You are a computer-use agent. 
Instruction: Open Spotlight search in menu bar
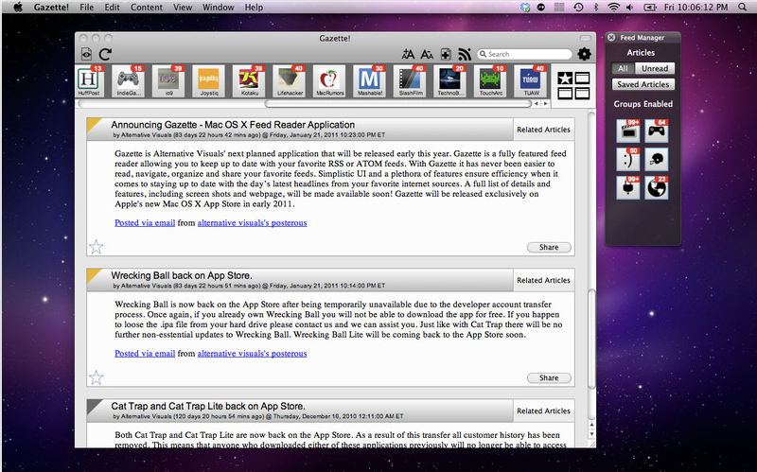[743, 8]
